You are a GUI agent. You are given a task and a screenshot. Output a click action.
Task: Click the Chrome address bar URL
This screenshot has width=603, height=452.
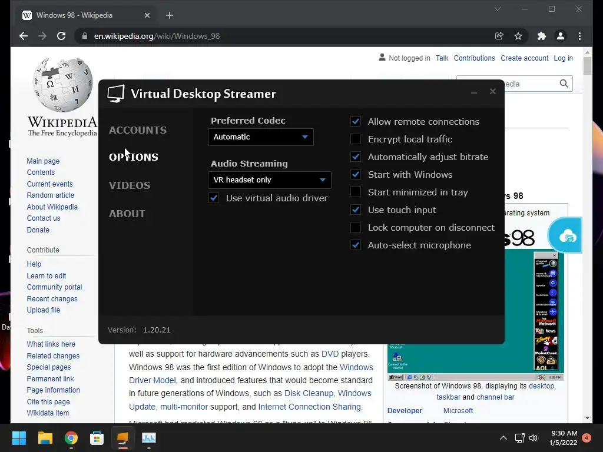[157, 36]
